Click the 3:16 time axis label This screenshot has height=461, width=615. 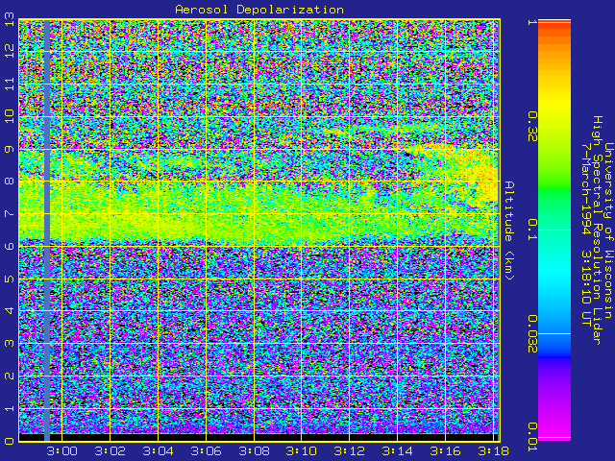coord(446,451)
